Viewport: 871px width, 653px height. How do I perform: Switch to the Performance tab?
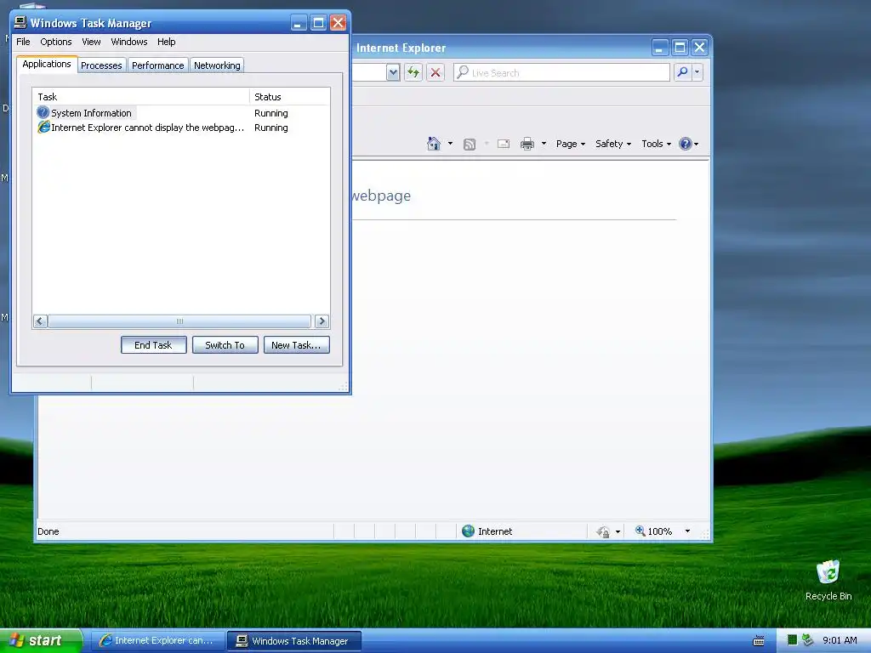coord(157,65)
